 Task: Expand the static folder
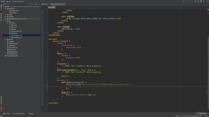coord(5,39)
